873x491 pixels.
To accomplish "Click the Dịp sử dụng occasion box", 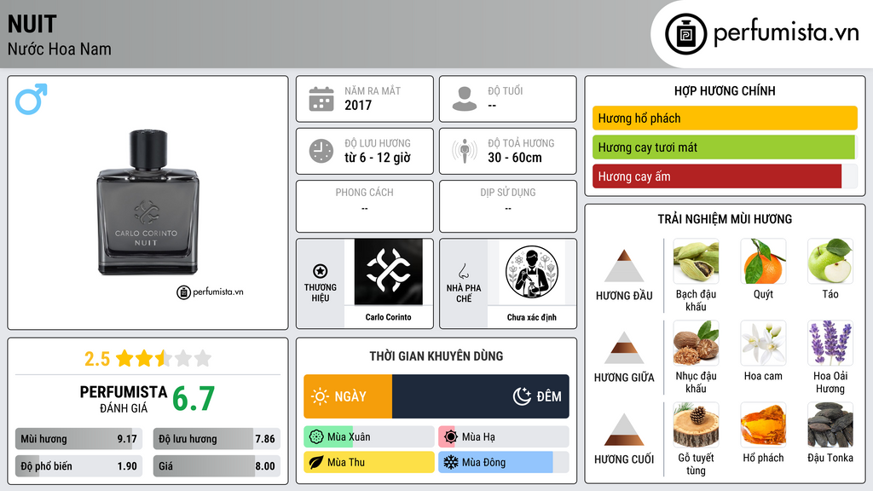I will [x=508, y=206].
